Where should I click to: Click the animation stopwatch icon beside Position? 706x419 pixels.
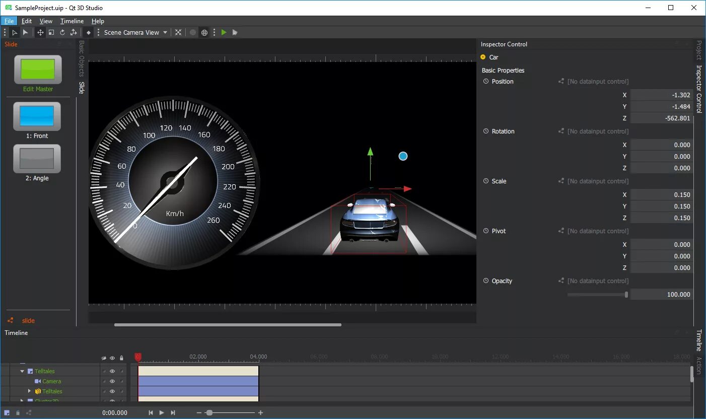point(485,81)
